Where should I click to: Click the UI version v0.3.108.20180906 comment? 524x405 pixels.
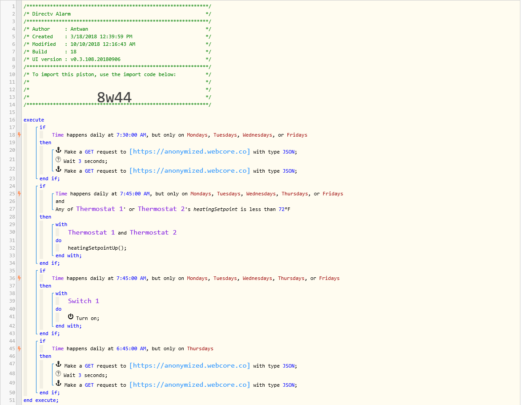[117, 59]
